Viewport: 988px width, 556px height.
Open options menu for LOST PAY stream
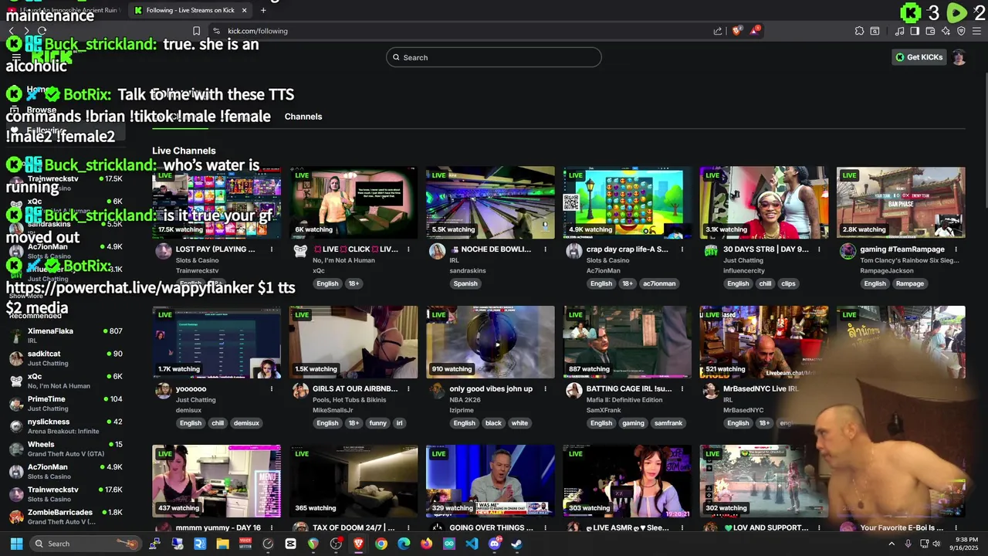pyautogui.click(x=272, y=249)
